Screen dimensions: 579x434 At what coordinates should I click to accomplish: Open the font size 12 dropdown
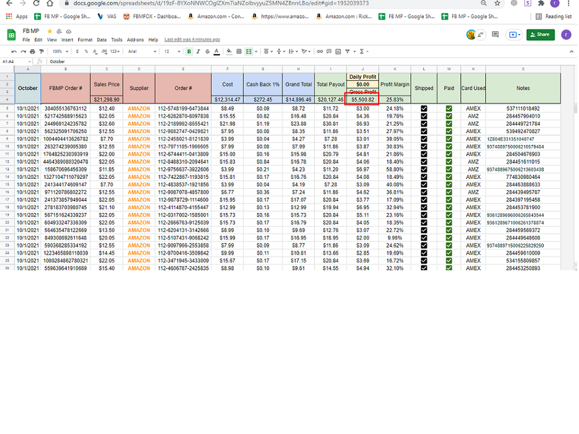[172, 52]
